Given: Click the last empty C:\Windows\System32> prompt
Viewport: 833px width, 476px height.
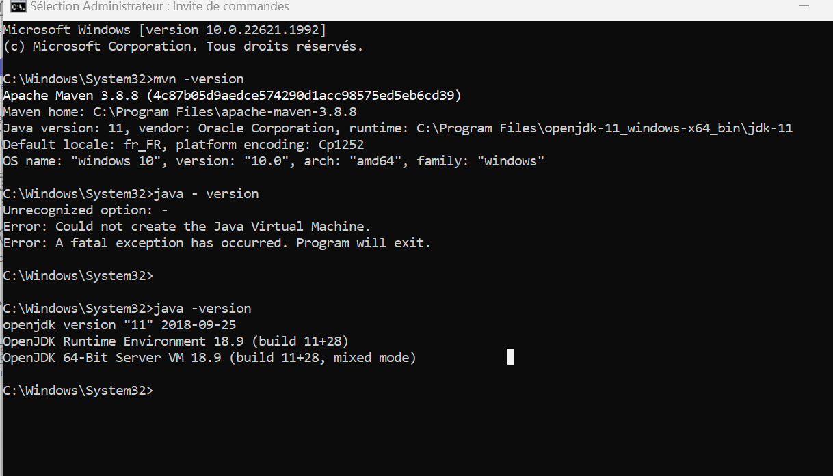Looking at the screenshot, I should coord(78,391).
